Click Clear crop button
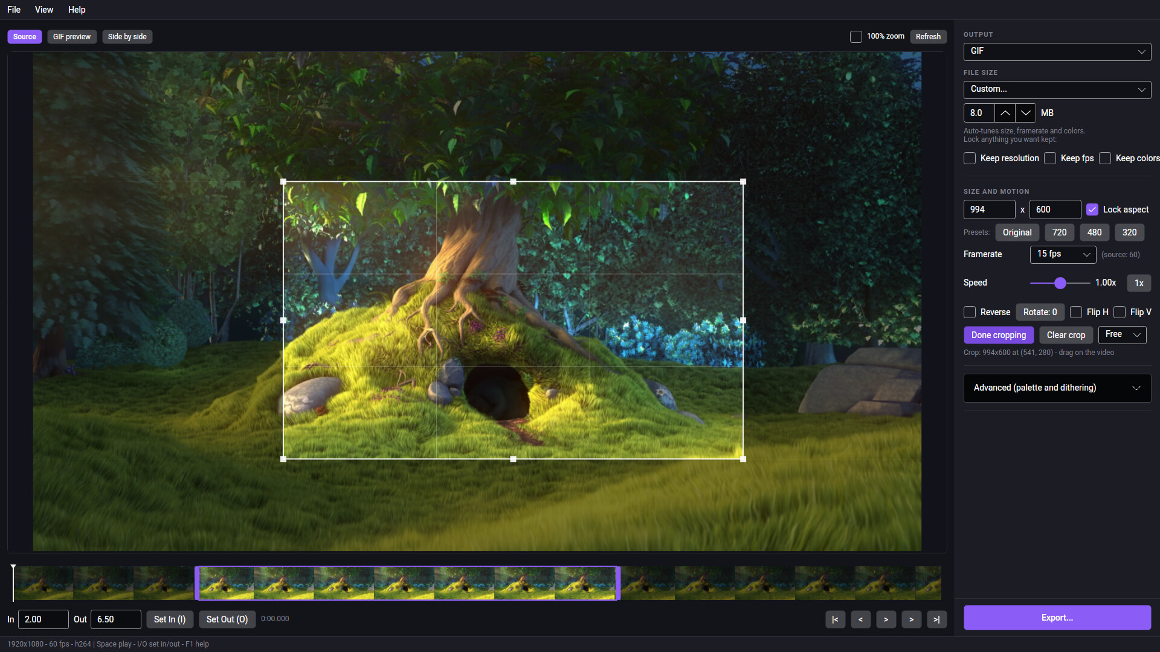 (x=1066, y=335)
